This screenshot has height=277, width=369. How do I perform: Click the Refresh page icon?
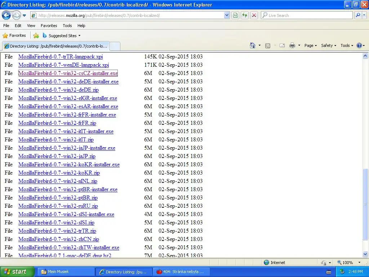[x=245, y=16]
